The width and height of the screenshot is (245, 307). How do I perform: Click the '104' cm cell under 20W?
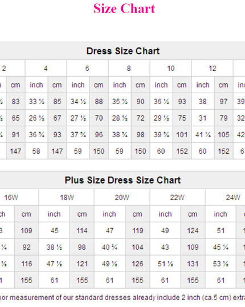point(137,247)
